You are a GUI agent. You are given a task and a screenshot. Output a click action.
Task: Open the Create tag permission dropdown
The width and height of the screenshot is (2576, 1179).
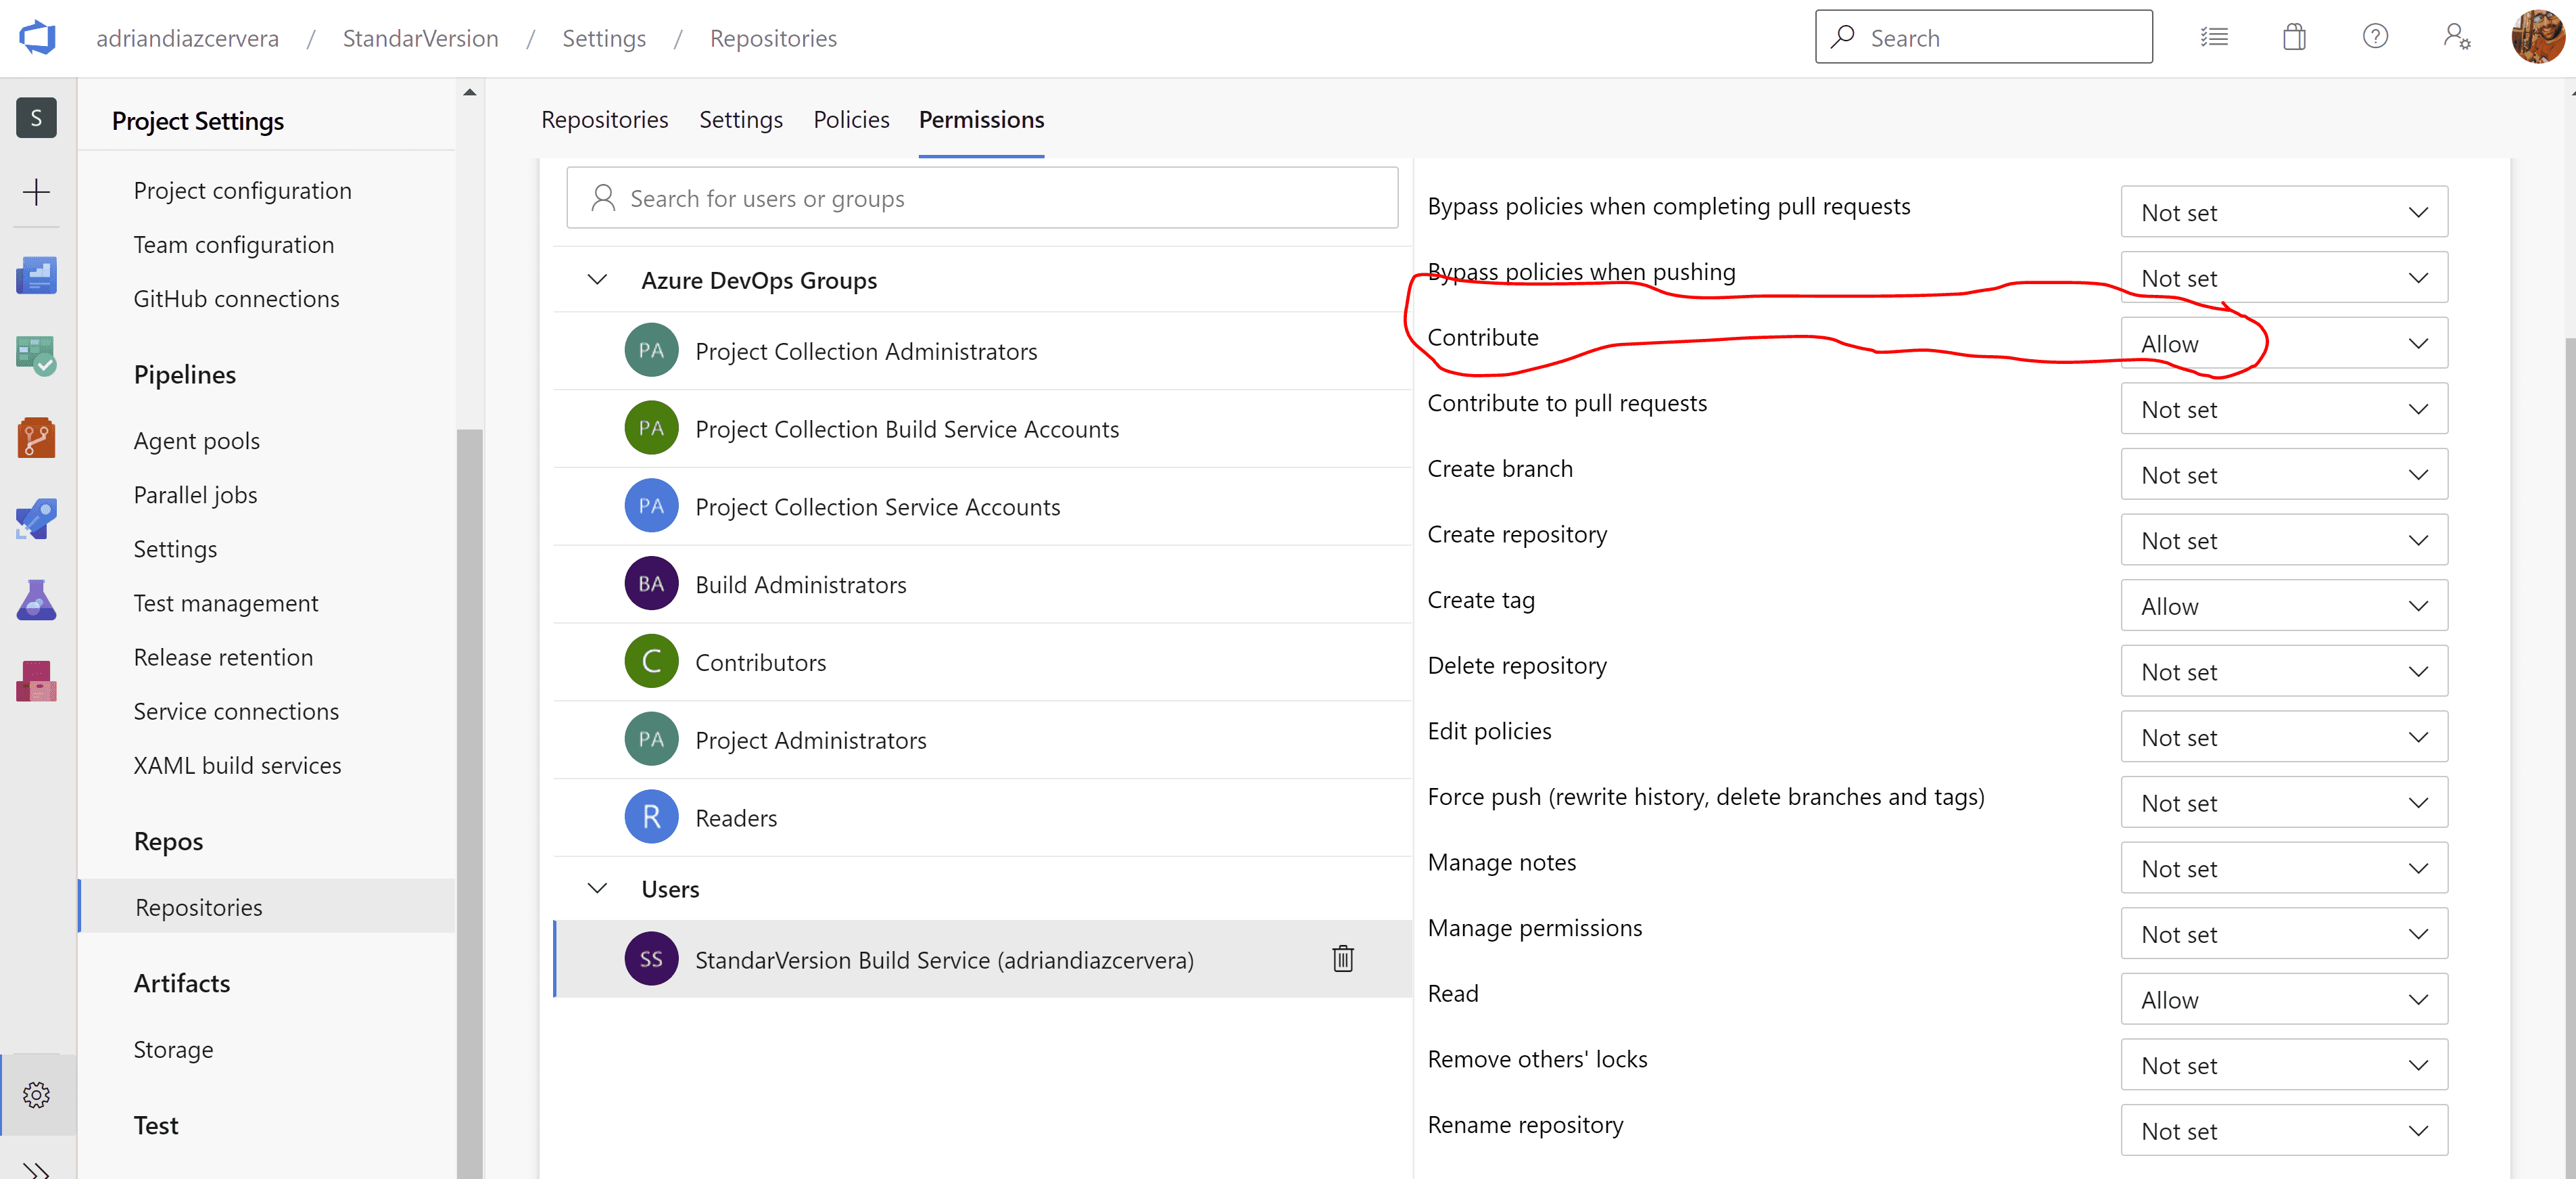click(2283, 607)
